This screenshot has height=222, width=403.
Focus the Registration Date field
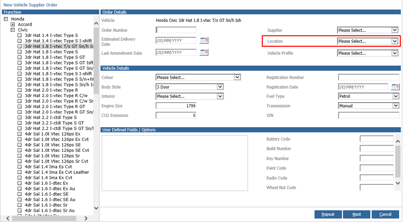tap(363, 87)
